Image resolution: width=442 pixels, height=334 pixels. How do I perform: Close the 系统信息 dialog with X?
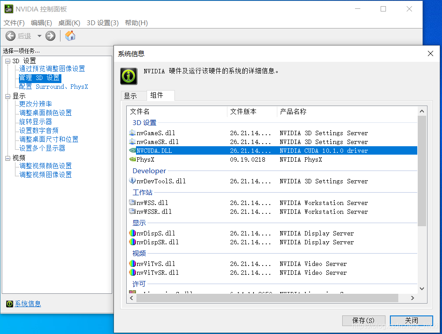(431, 53)
